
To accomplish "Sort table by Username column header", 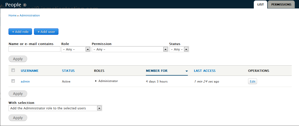I will [29, 71].
